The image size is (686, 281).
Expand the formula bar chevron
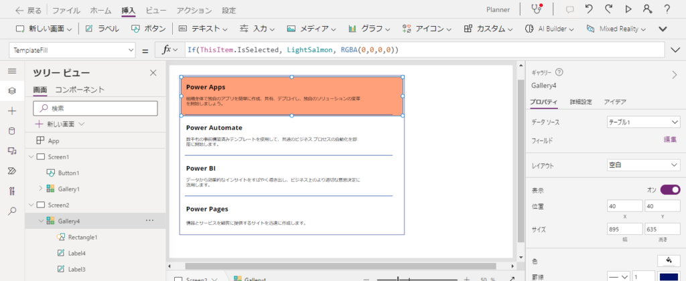tap(675, 50)
